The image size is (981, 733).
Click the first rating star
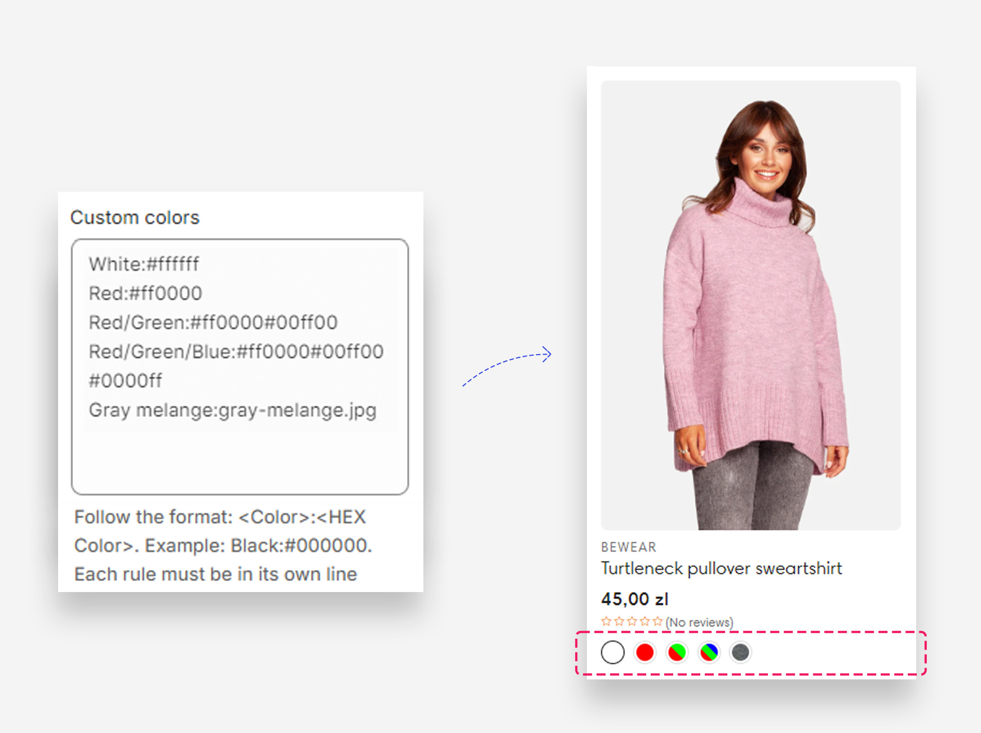pos(606,621)
